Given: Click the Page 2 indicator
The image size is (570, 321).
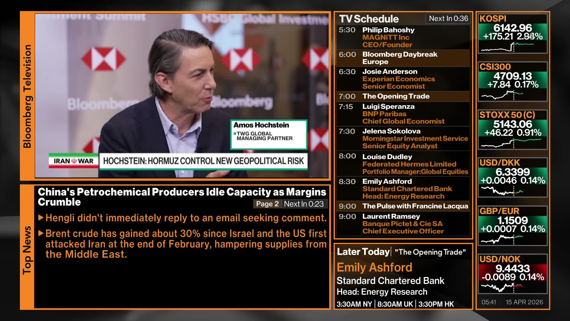Looking at the screenshot, I should tap(267, 204).
